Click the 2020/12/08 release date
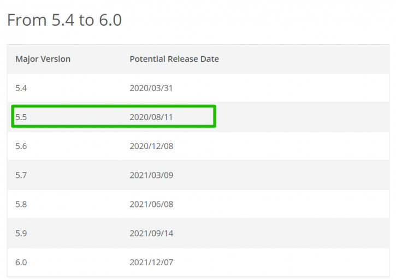The width and height of the screenshot is (396, 280). [x=151, y=146]
